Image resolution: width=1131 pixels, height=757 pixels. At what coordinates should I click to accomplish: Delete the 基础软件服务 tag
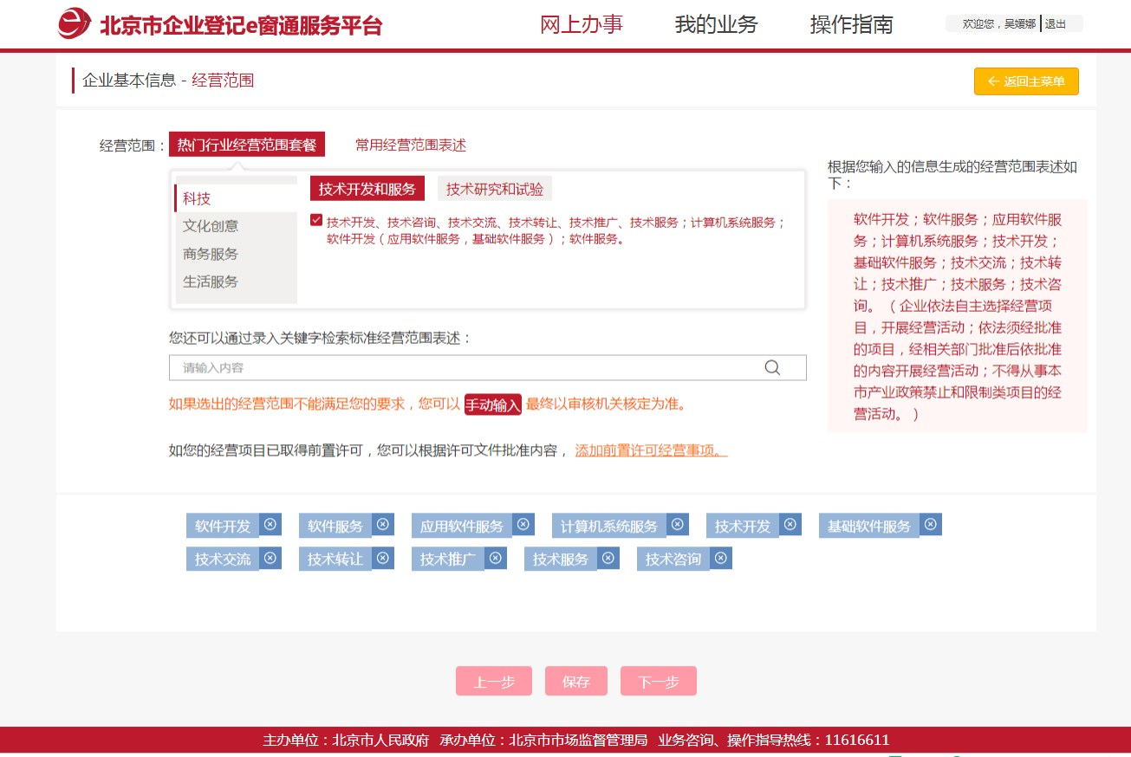[931, 525]
